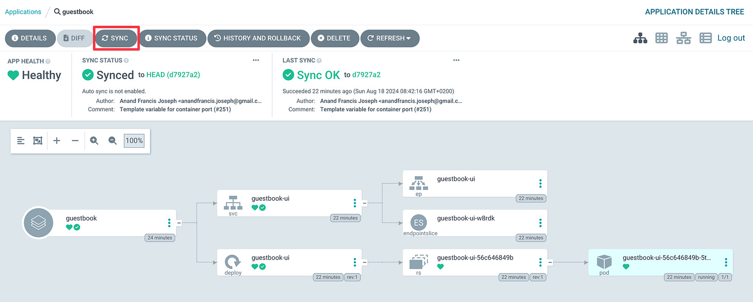The height and width of the screenshot is (302, 753).
Task: Switch to the network view icon
Action: [683, 37]
